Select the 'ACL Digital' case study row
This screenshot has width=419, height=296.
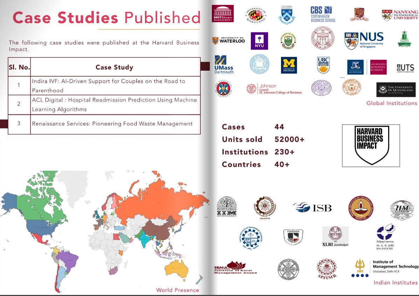104,105
